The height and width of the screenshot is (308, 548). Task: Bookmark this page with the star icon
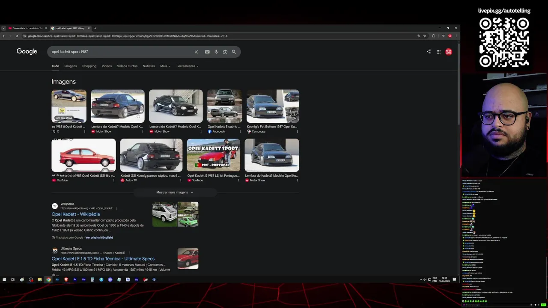[x=425, y=36]
